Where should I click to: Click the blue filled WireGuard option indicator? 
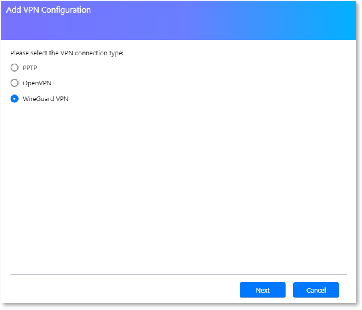[15, 99]
